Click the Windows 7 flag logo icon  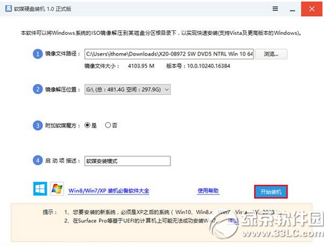57,189
